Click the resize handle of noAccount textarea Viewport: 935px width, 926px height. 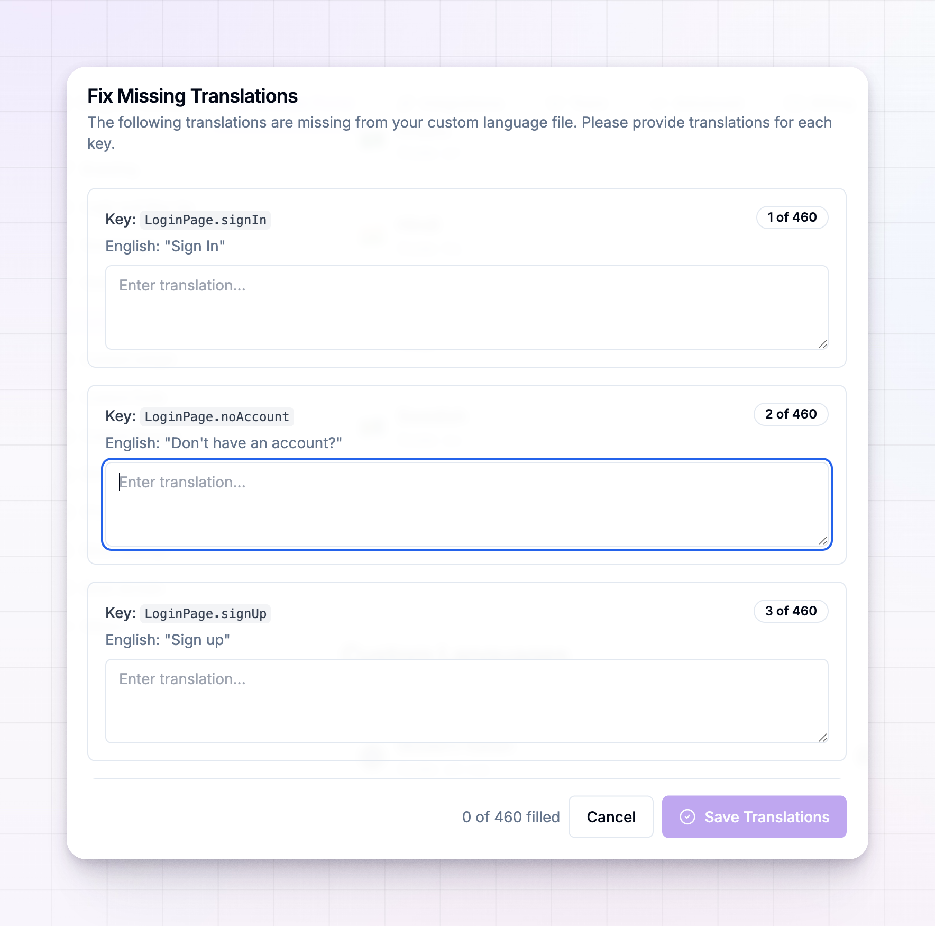click(x=822, y=541)
